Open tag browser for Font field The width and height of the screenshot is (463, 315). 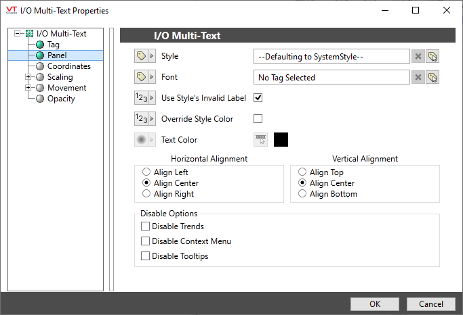point(432,78)
